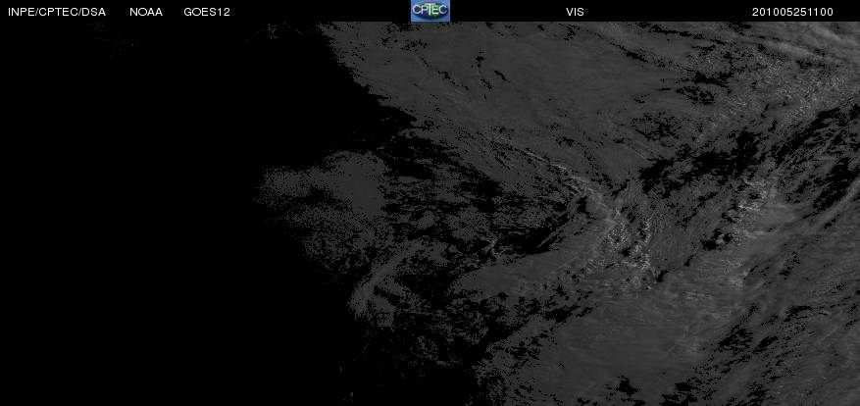Viewport: 860px width, 406px height.
Task: Click the CPTEC logo in the header
Action: point(430,11)
